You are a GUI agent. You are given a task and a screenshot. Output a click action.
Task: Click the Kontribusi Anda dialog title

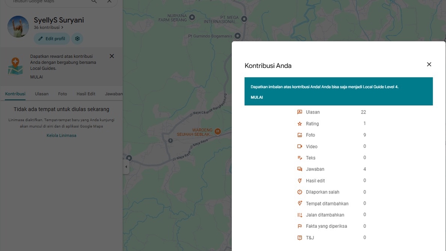pyautogui.click(x=268, y=66)
